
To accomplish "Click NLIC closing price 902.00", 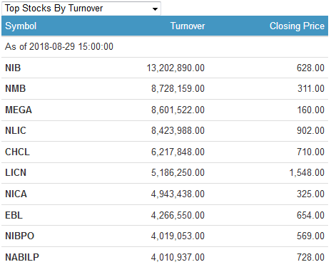I will tap(310, 130).
